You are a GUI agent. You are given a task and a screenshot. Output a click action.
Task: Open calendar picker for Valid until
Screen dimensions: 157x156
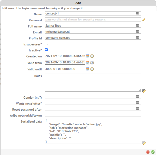click(87, 69)
